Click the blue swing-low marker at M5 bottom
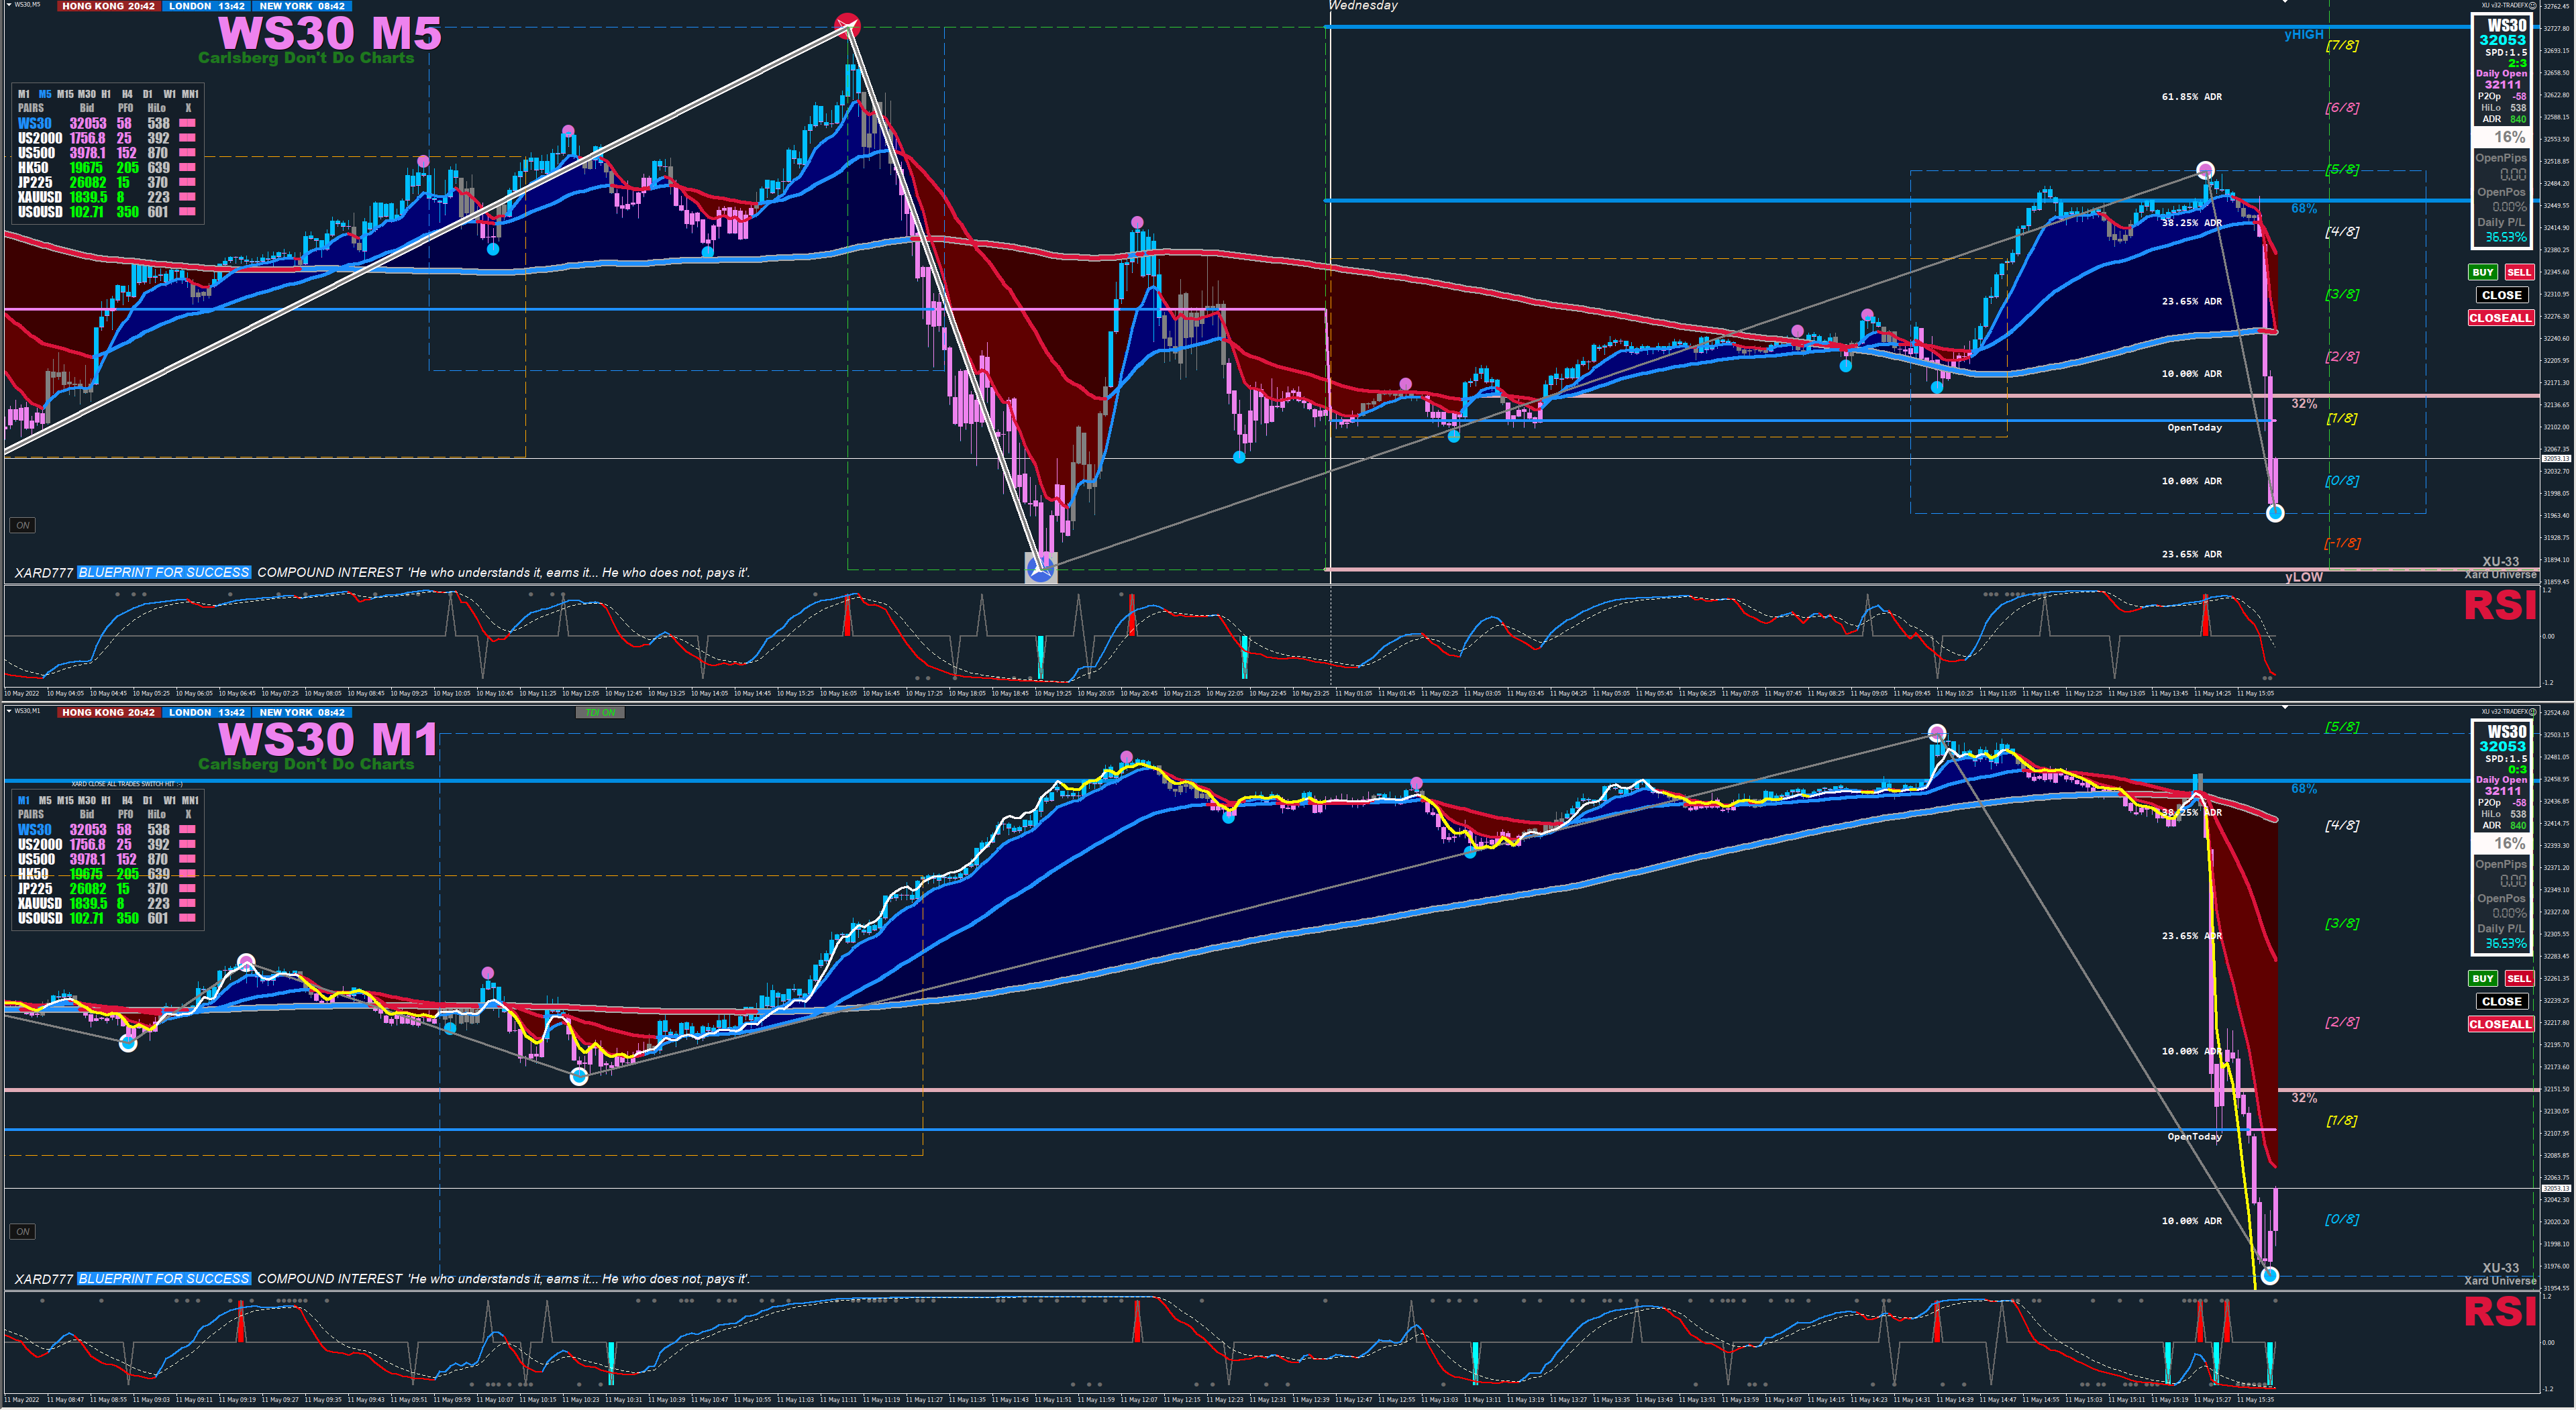The image size is (2576, 1410). (1041, 568)
